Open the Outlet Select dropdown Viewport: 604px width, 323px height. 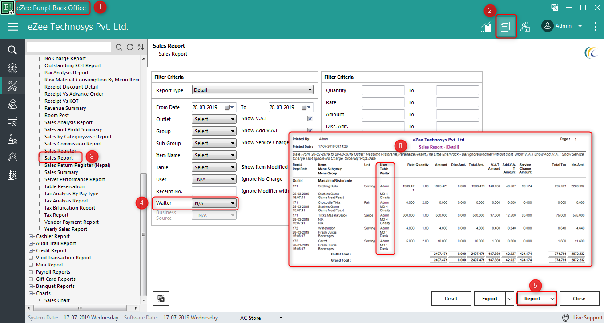point(214,119)
